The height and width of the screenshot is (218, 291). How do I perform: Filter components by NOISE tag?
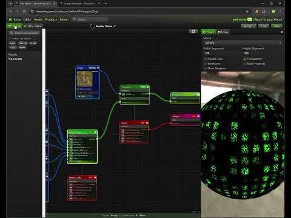[x=13, y=44]
